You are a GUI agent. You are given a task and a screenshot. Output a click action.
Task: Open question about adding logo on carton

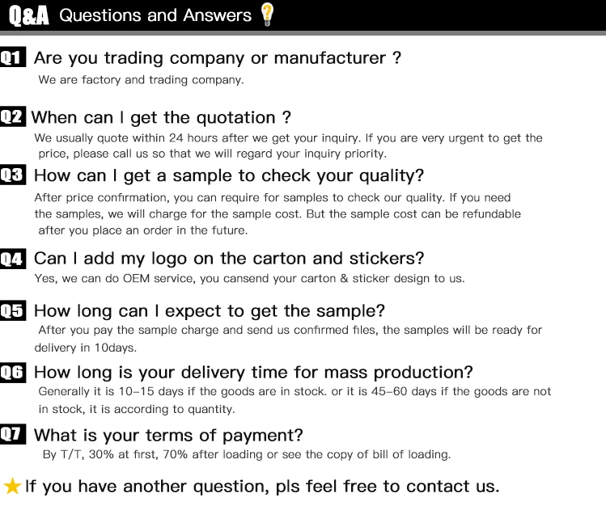tap(228, 259)
